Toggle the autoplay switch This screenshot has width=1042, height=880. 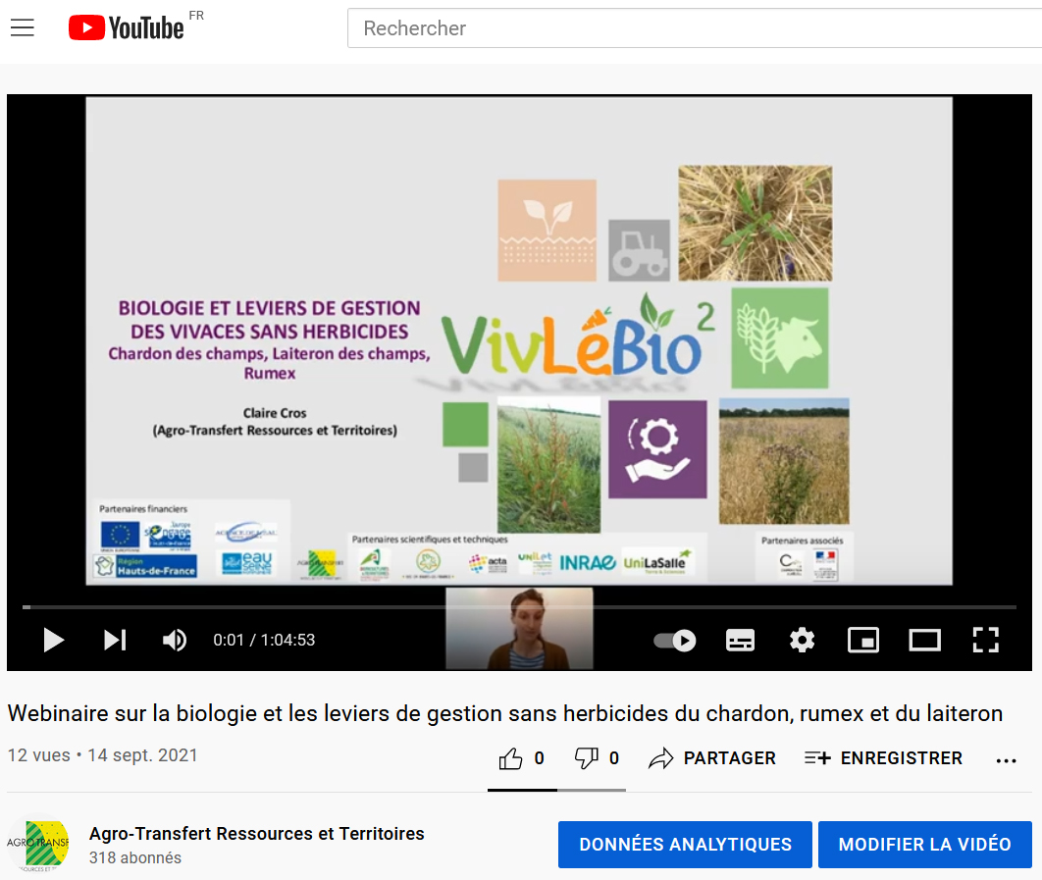click(x=674, y=640)
